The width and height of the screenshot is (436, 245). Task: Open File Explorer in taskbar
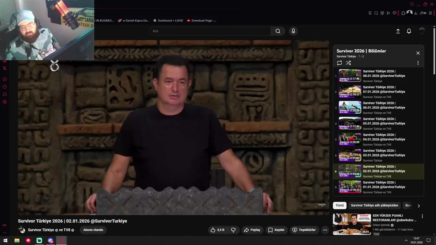click(x=17, y=241)
